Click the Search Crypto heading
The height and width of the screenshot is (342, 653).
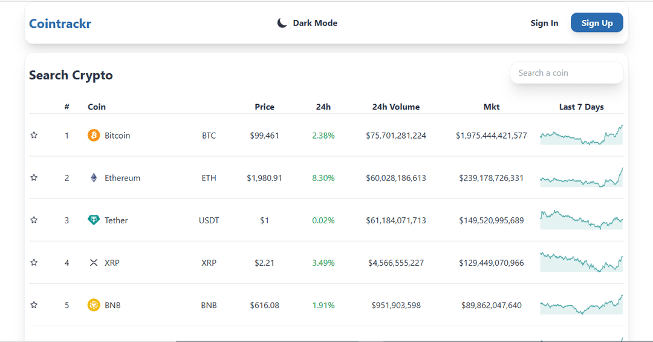pyautogui.click(x=71, y=76)
